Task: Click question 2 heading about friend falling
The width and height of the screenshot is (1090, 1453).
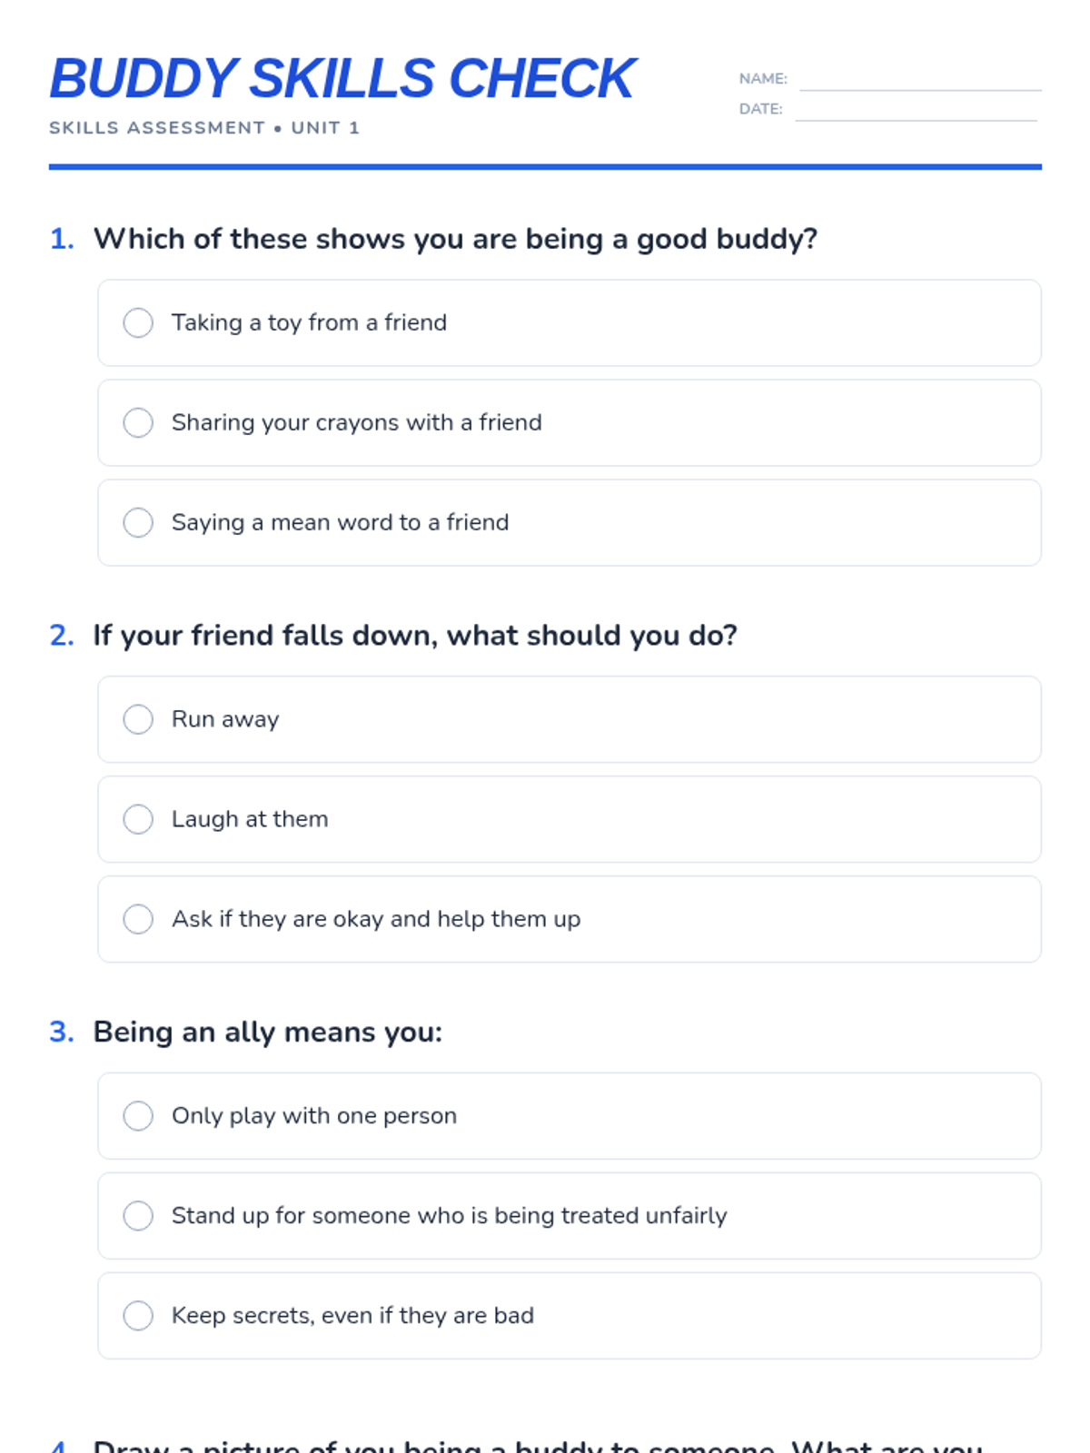Action: (x=415, y=636)
